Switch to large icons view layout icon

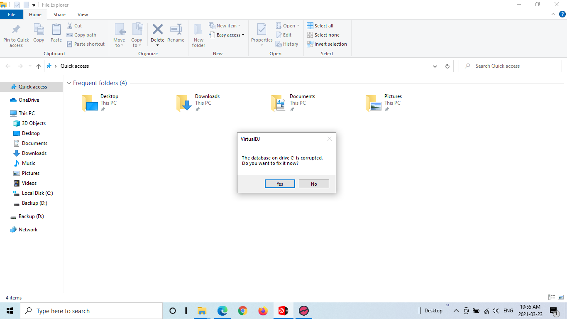tap(562, 297)
